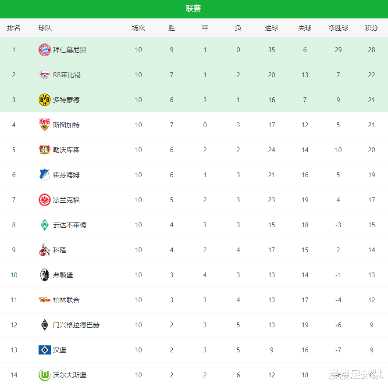The width and height of the screenshot is (388, 387).
Task: Click the FC Köln goat crest
Action: [45, 250]
